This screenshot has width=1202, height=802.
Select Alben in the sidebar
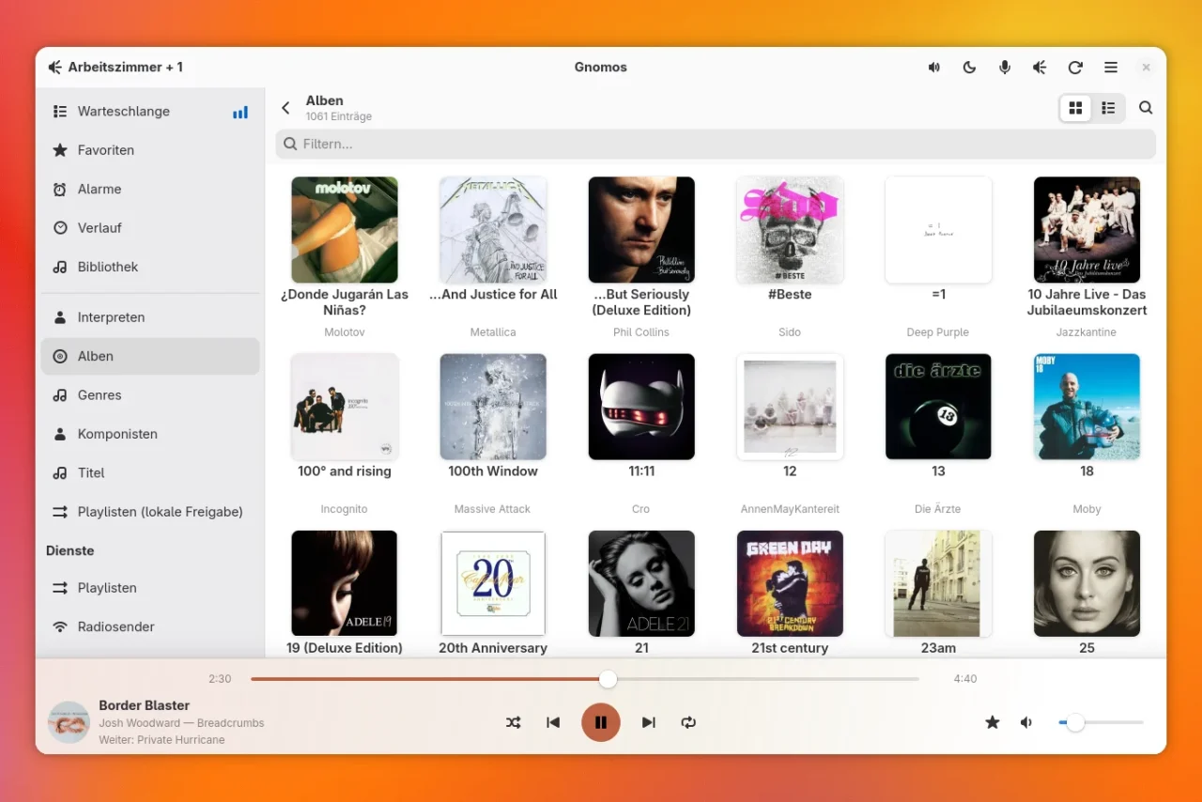click(x=150, y=357)
